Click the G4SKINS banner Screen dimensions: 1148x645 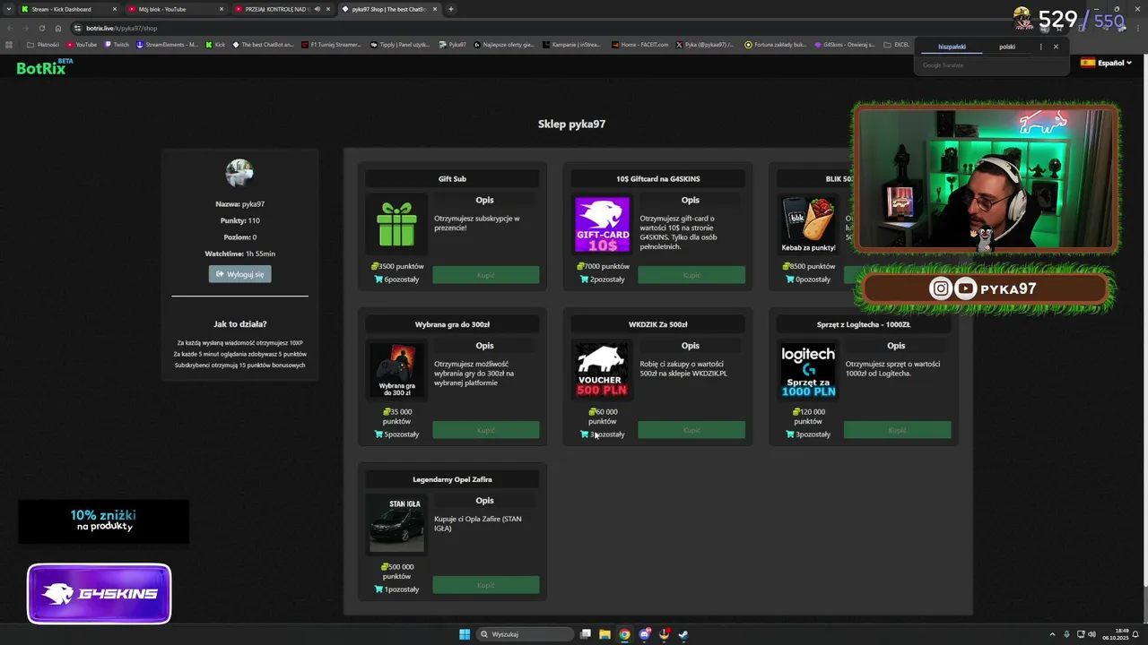click(99, 593)
